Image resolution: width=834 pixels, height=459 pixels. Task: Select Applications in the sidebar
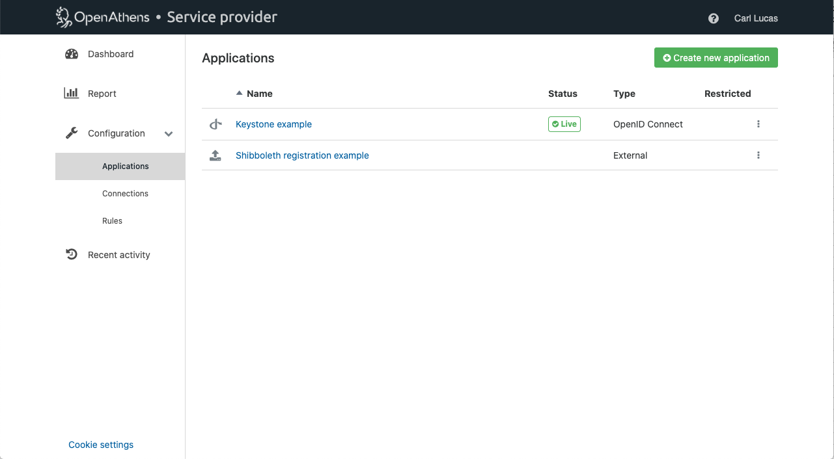125,166
